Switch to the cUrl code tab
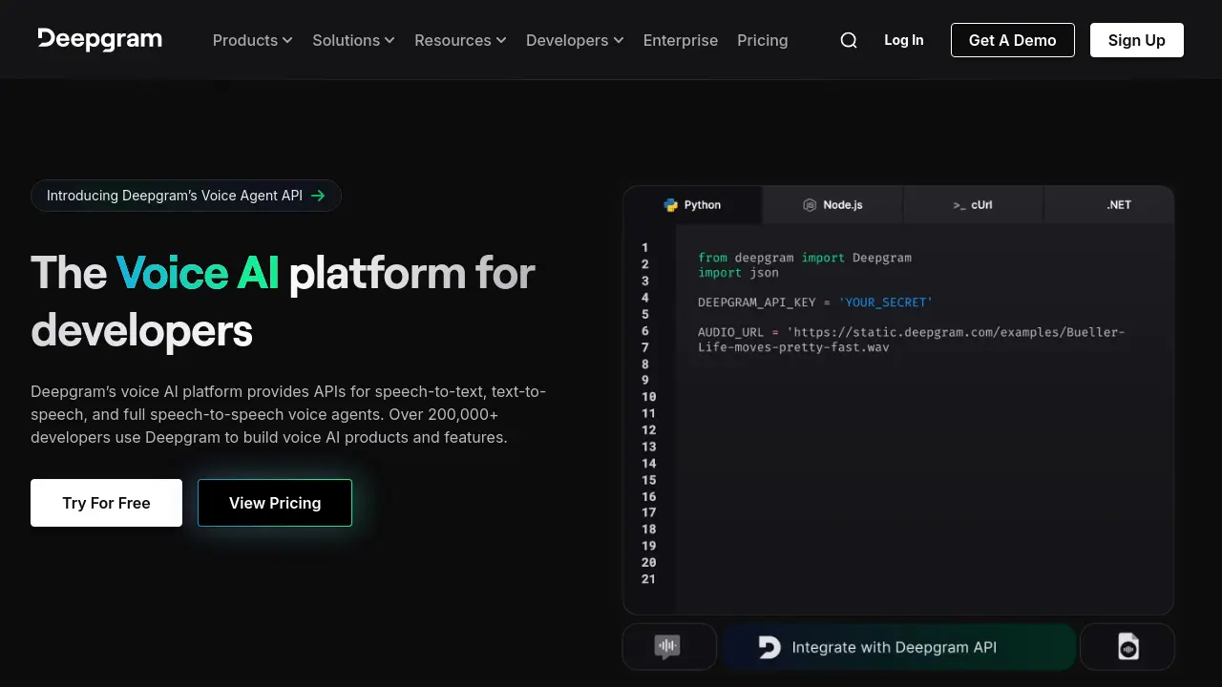The image size is (1222, 687). pyautogui.click(x=973, y=205)
